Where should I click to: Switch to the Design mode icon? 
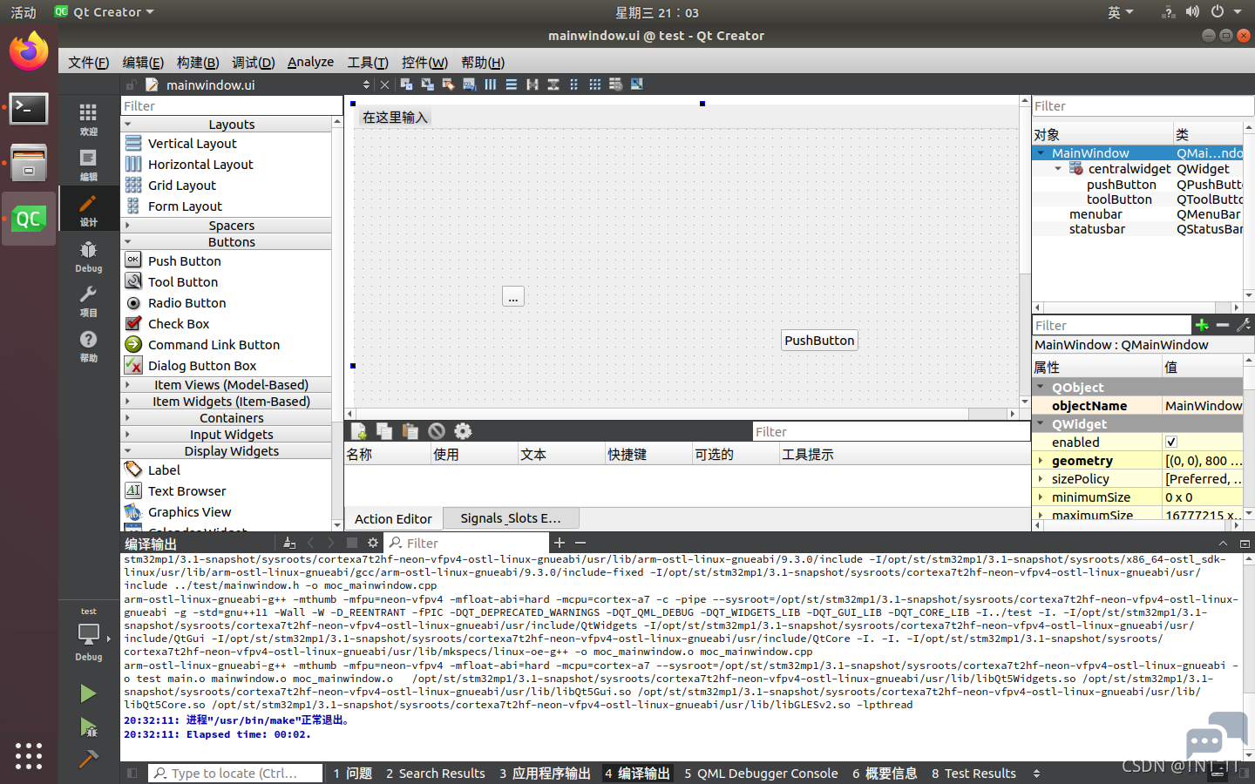point(88,209)
